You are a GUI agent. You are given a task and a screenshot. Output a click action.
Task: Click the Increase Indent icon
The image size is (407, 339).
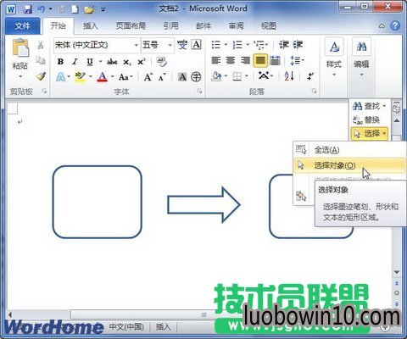click(x=298, y=44)
